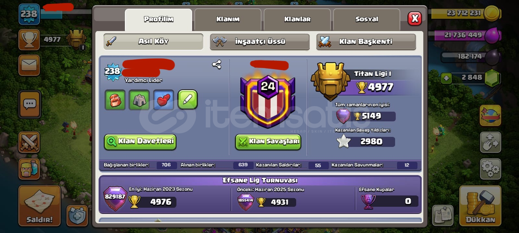Click the Klan Davetleri button
This screenshot has width=519, height=233.
pyautogui.click(x=140, y=142)
